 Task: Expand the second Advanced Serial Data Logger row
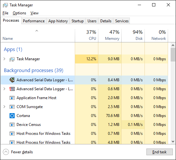point(4,89)
